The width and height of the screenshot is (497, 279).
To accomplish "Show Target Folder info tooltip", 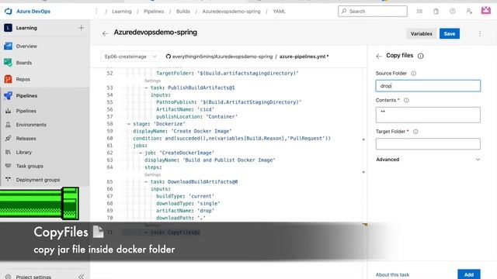I will tap(415, 132).
